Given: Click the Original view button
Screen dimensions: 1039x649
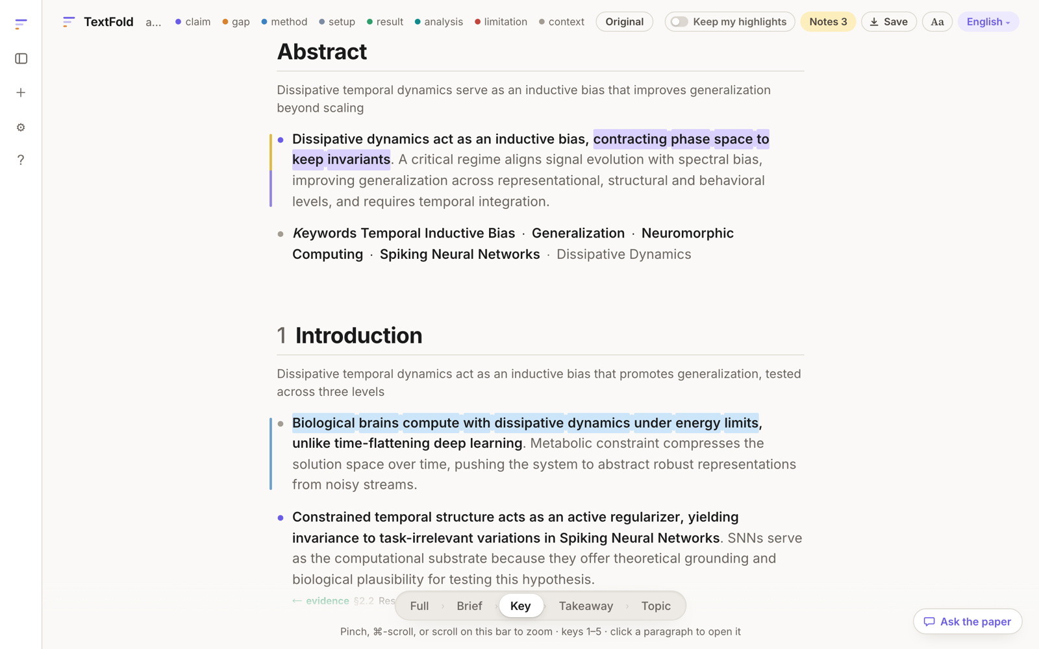Looking at the screenshot, I should pos(624,22).
